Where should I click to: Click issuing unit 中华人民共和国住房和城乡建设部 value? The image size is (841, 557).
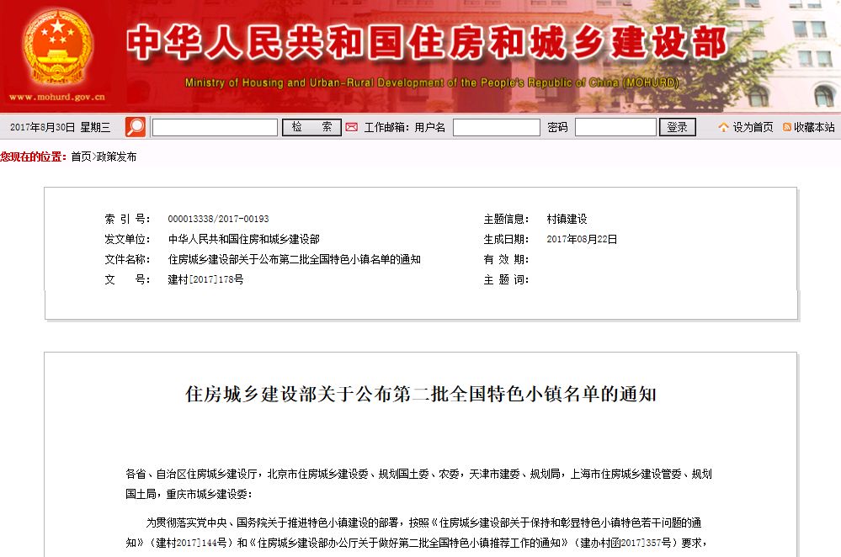click(244, 239)
